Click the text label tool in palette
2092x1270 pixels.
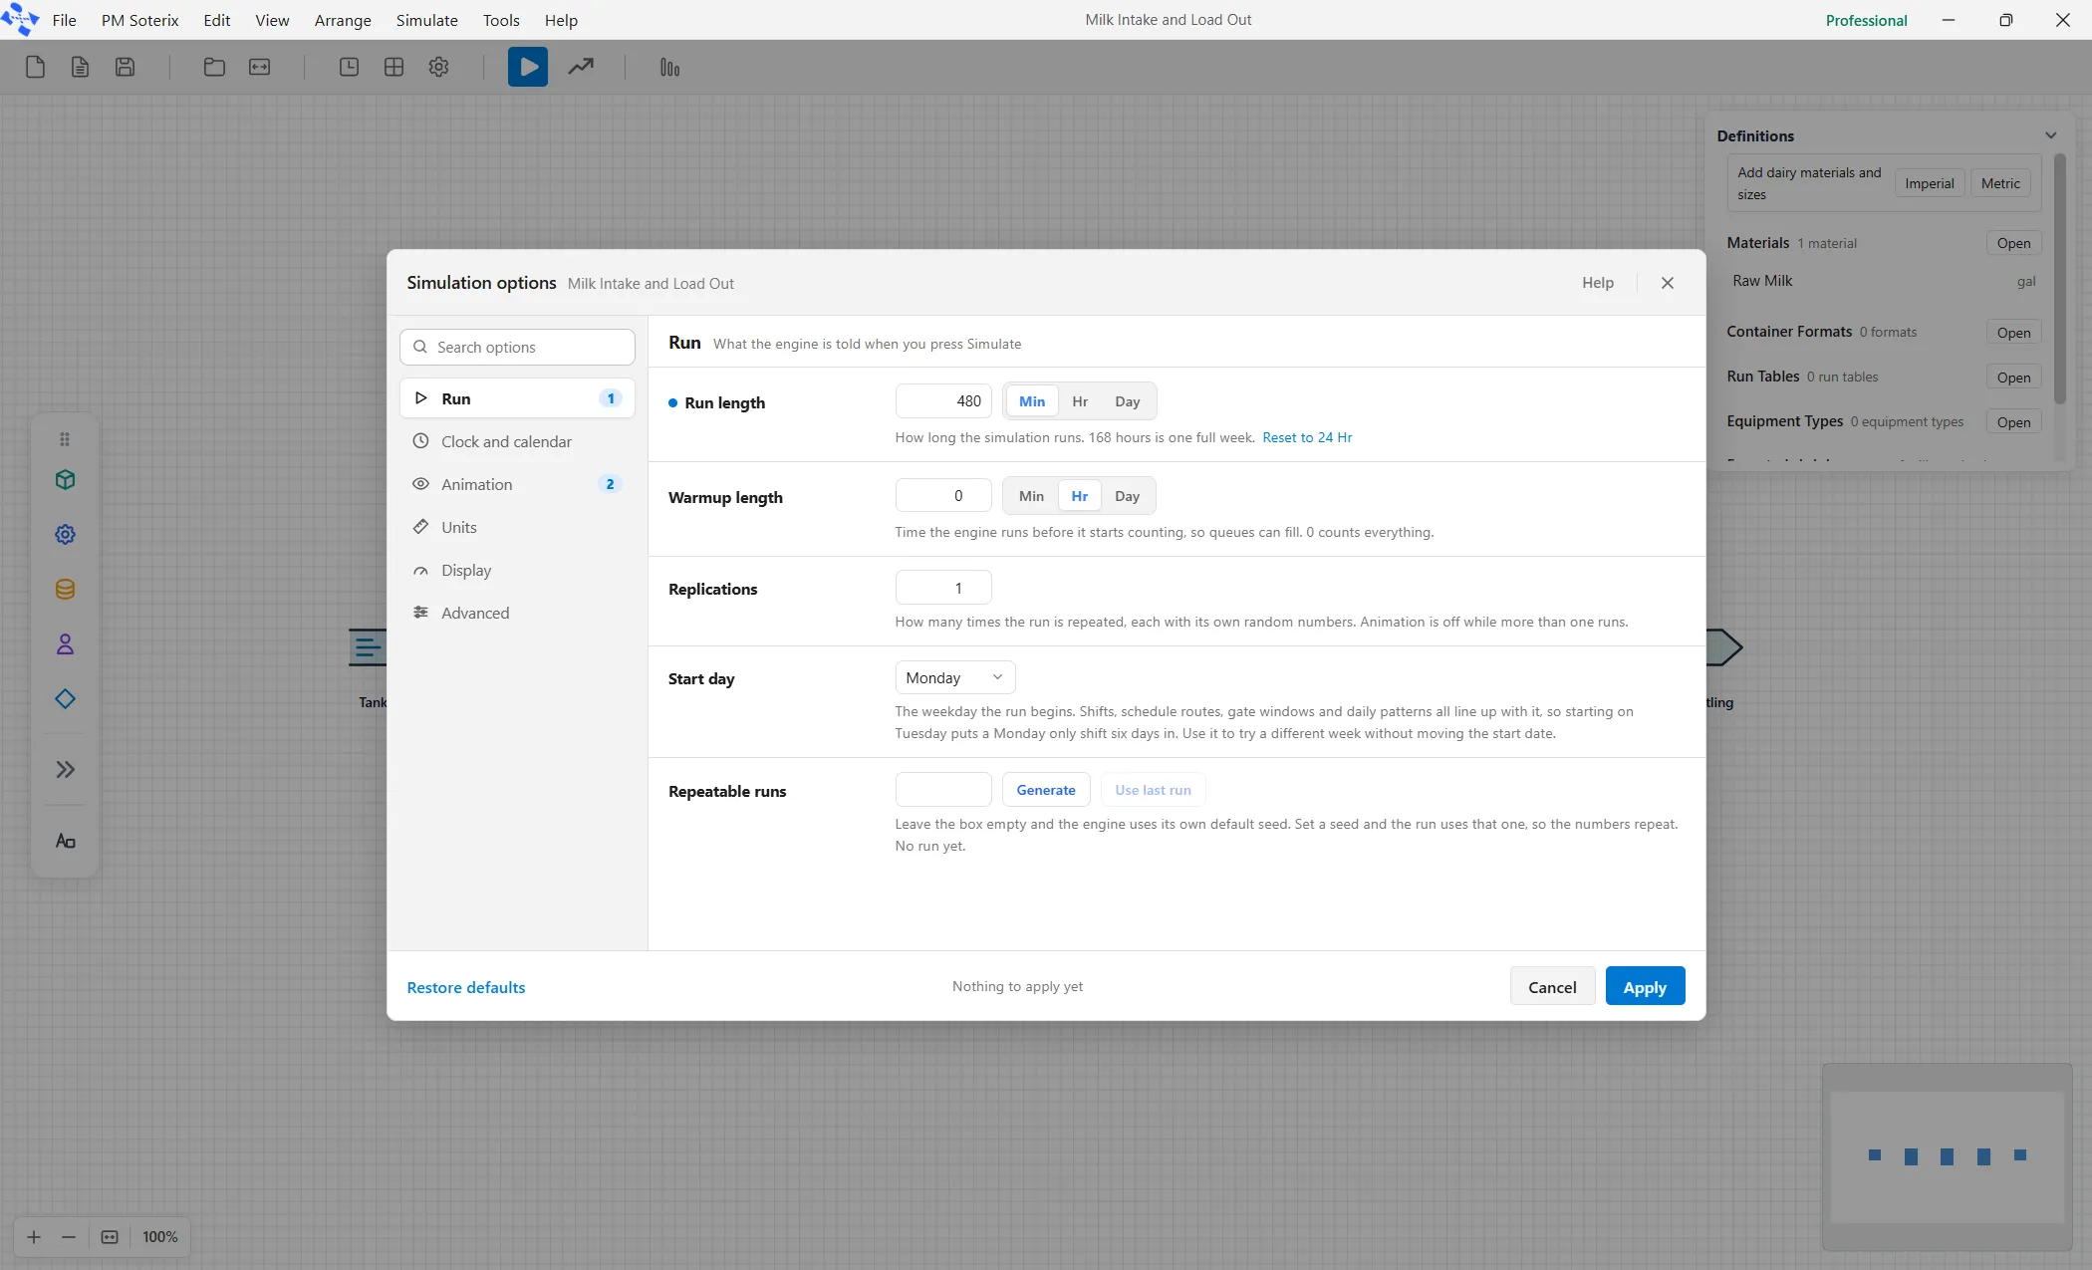coord(65,842)
